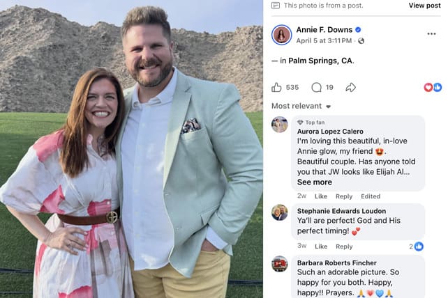Image resolution: width=448 pixels, height=298 pixels.
Task: Click the post note icon beside 'This photo is from a post'
Action: pyautogui.click(x=276, y=6)
